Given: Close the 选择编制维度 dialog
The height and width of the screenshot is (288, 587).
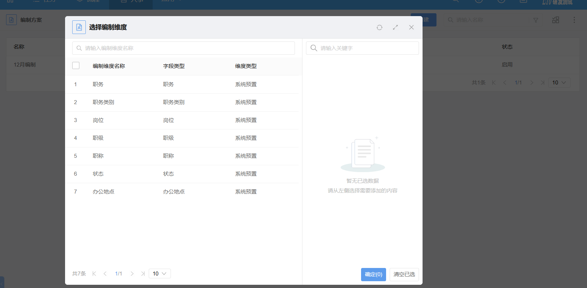Looking at the screenshot, I should 411,28.
